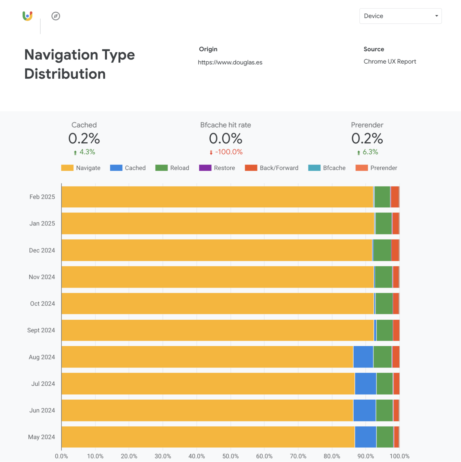Click the Jul 2024 blue Cached segment
Image resolution: width=461 pixels, height=462 pixels.
pos(366,384)
